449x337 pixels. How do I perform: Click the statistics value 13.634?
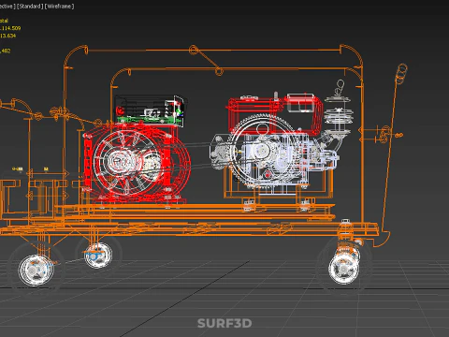pos(7,36)
